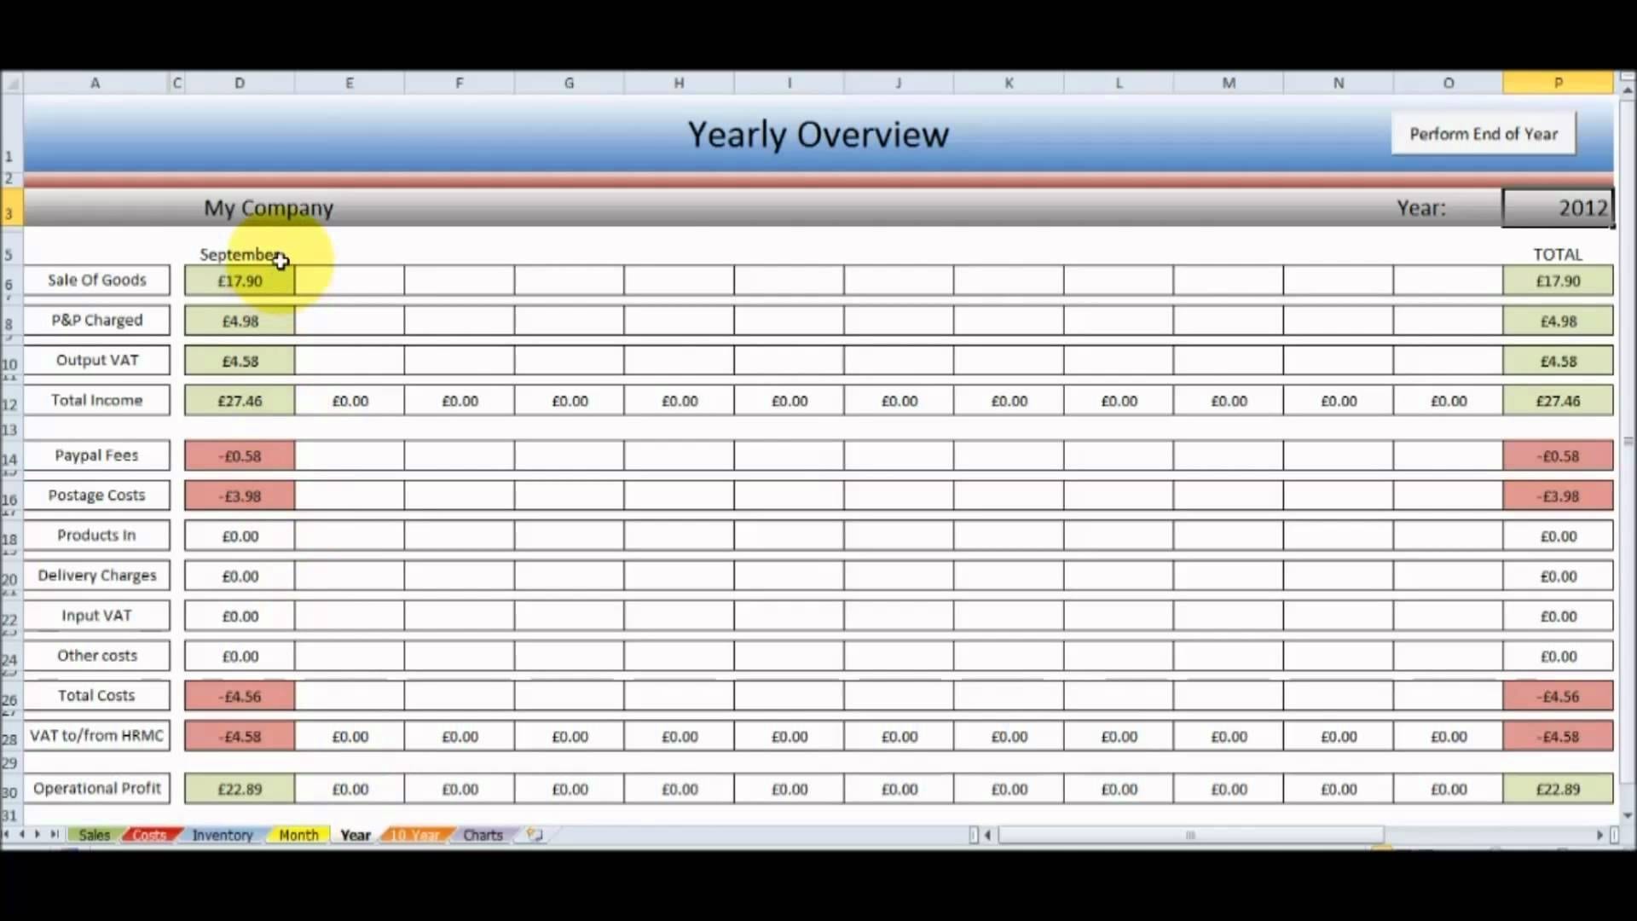This screenshot has height=921, width=1637.
Task: Select the Costs tab
Action: tap(148, 834)
